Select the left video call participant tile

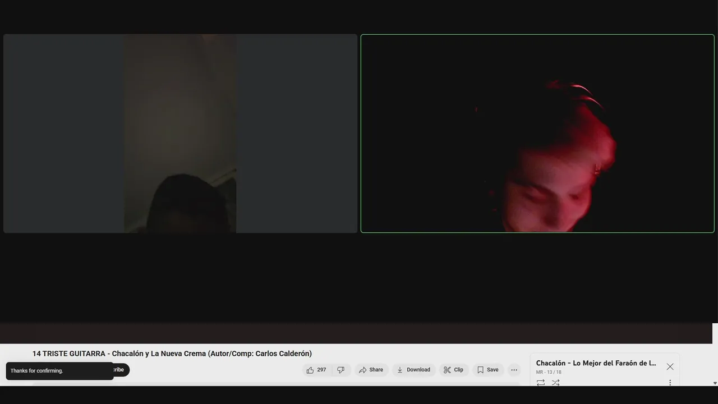click(x=180, y=134)
